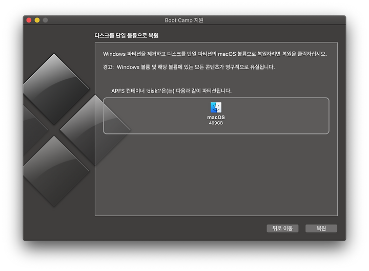This screenshot has width=369, height=271.
Task: Click the 경고 Windows volume warning text
Action: click(189, 67)
